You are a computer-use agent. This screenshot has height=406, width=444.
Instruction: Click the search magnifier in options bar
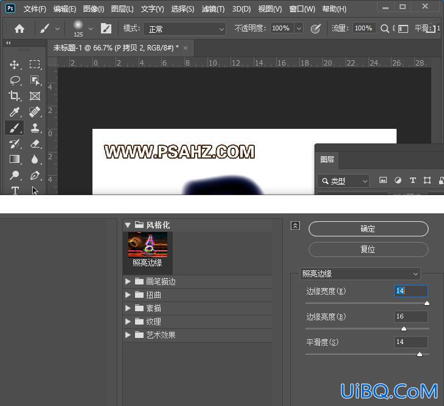[x=384, y=29]
